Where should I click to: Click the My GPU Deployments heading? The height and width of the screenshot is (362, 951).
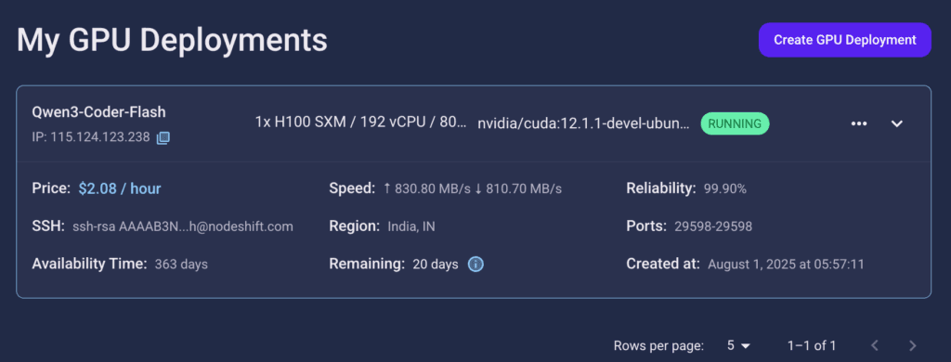point(172,40)
